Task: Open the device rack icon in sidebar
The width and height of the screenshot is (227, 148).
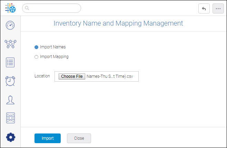Action: coord(10,118)
